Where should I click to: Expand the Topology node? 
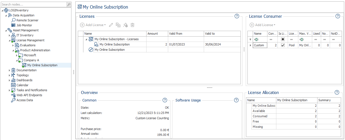click(x=9, y=75)
